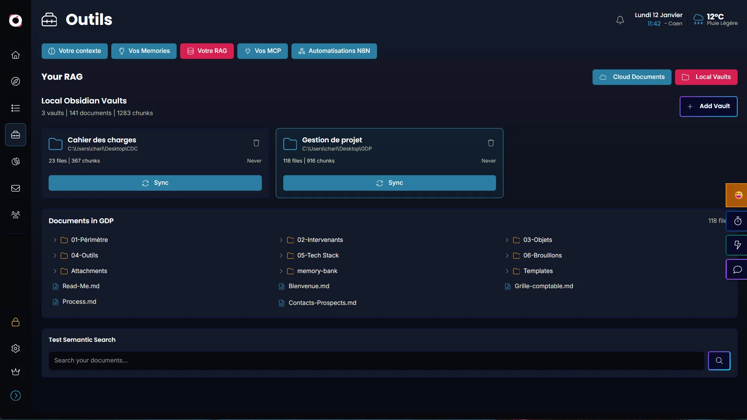Switch to Cloud Documents view
747x420 pixels.
(x=631, y=77)
